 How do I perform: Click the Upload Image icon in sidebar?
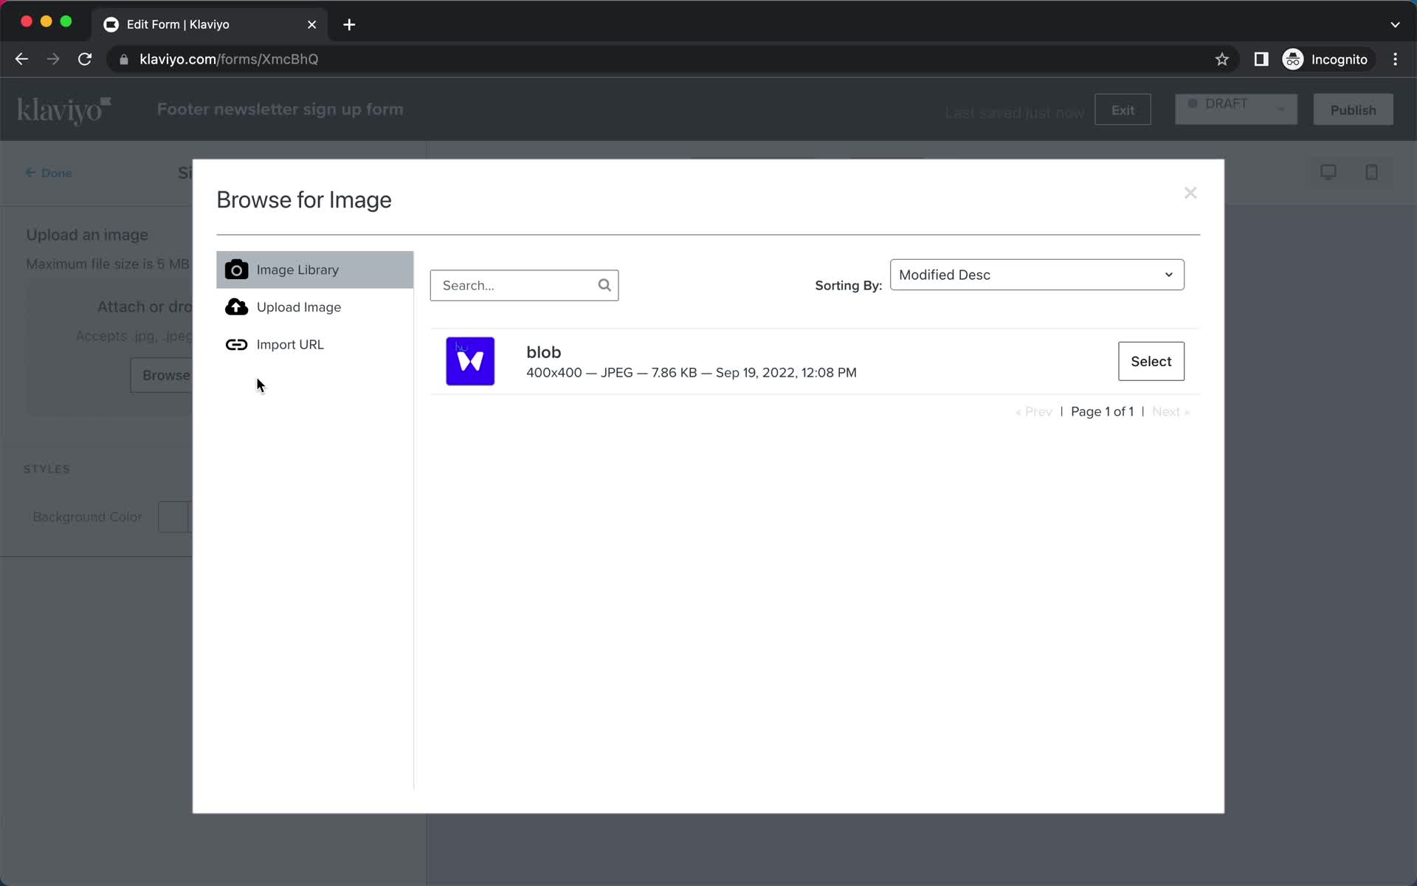237,307
